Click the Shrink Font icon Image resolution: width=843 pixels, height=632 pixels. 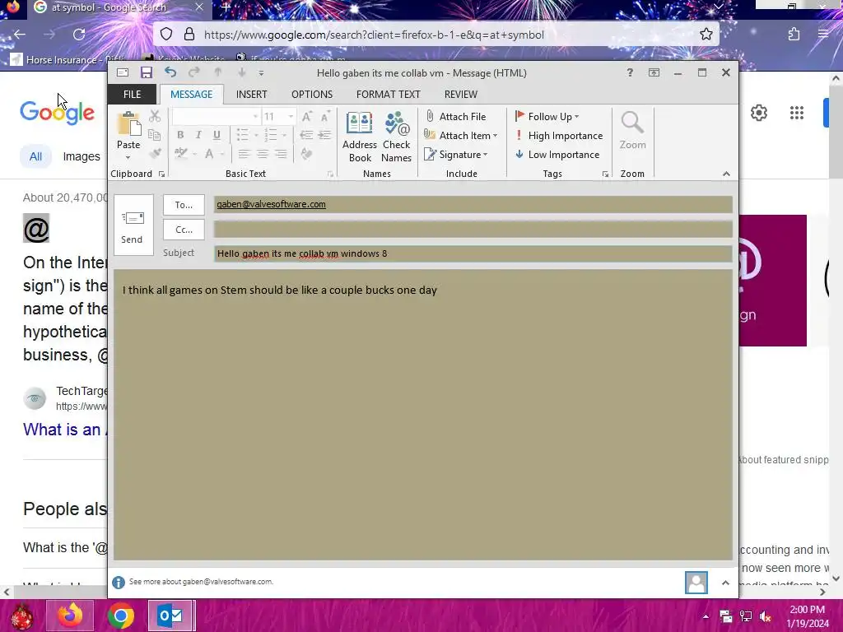click(x=325, y=117)
